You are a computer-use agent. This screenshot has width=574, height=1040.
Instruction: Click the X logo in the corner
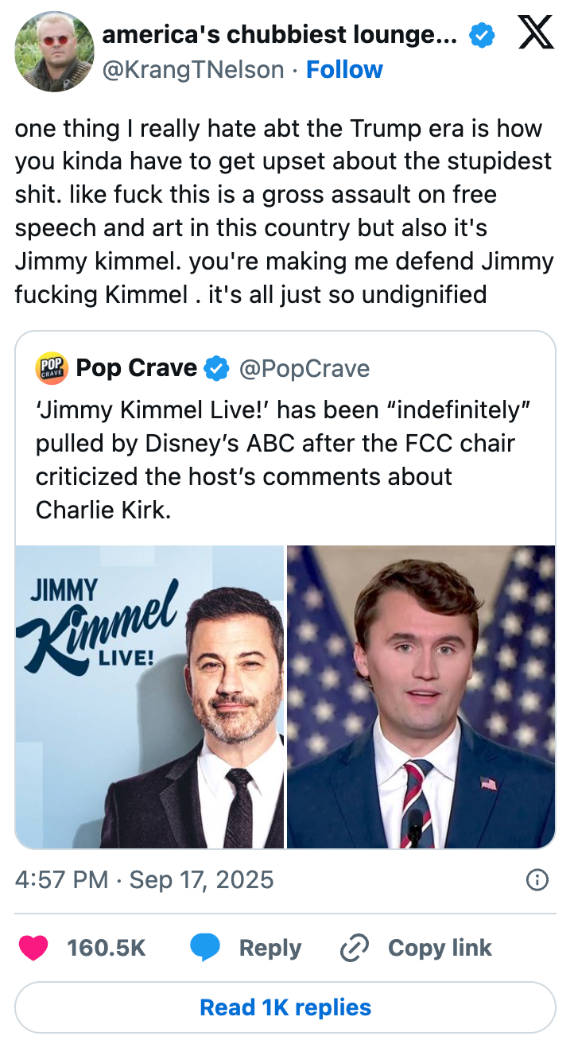point(537,33)
